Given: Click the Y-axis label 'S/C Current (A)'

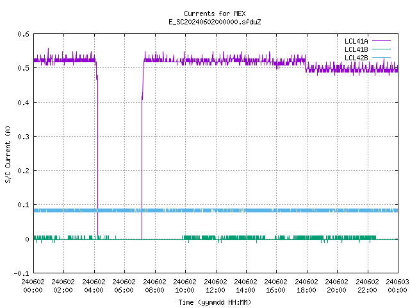Looking at the screenshot, I should pyautogui.click(x=8, y=154).
